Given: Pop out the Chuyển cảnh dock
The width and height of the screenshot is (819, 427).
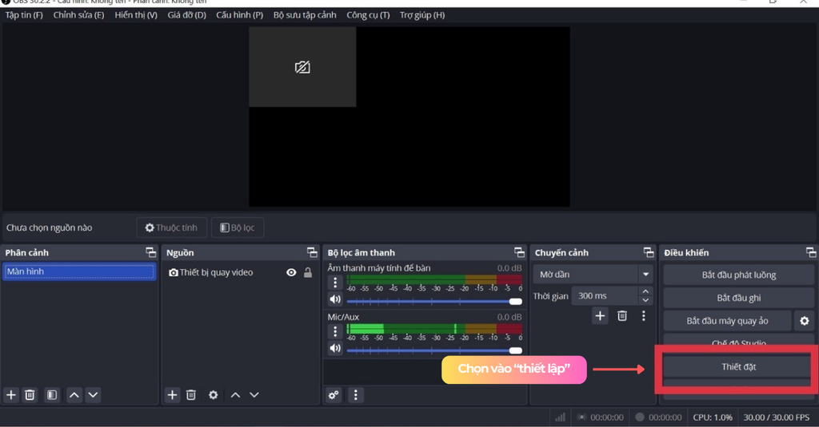Looking at the screenshot, I should pos(649,252).
